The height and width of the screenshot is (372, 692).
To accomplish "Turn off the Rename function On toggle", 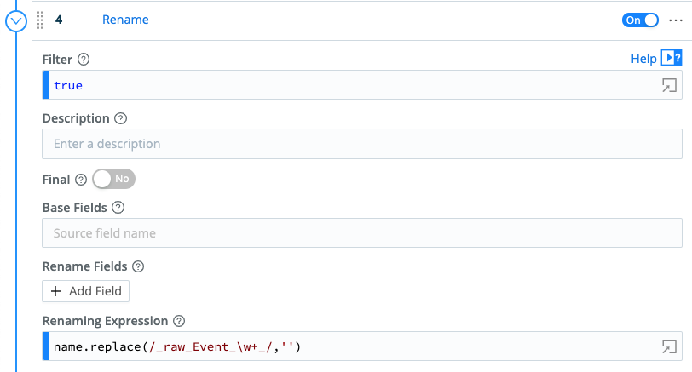I will click(641, 20).
